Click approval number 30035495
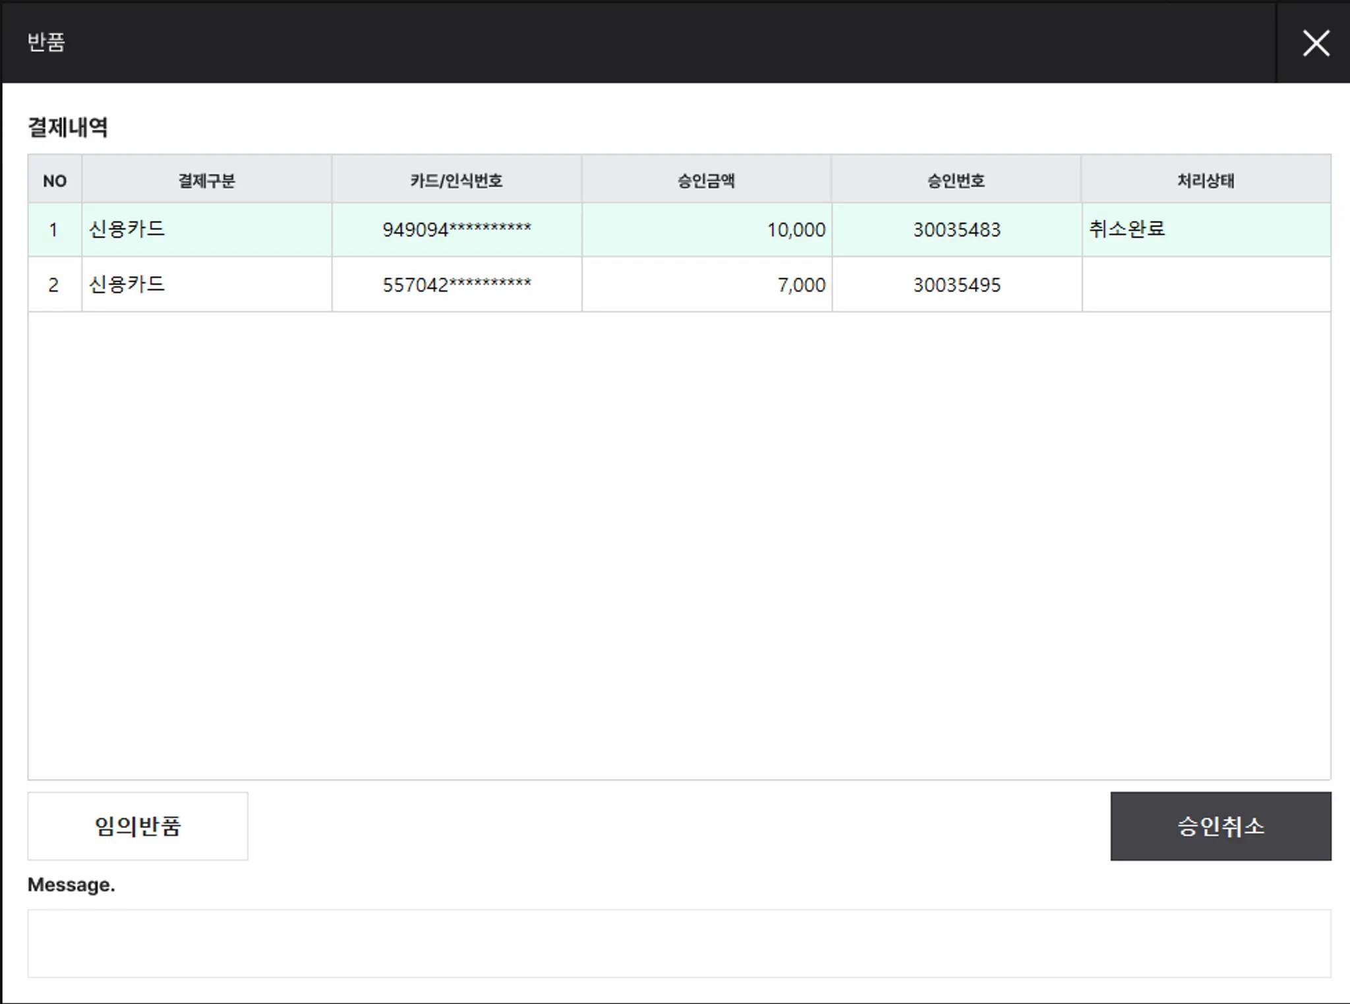Screen dimensions: 1350x1004 pos(956,285)
